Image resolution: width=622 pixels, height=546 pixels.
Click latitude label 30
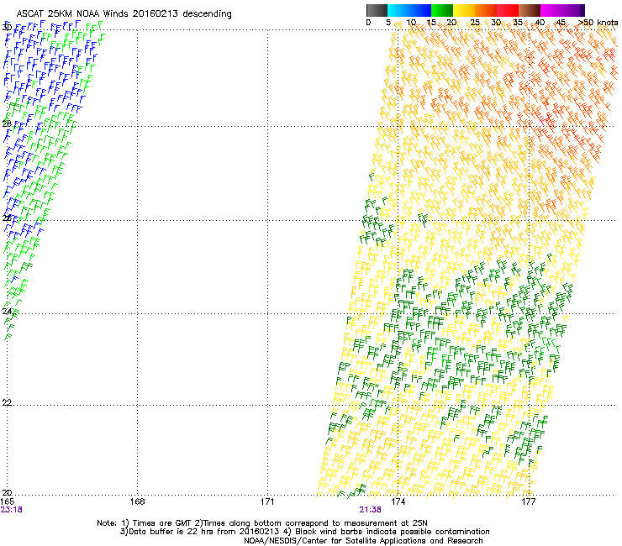pos(7,28)
